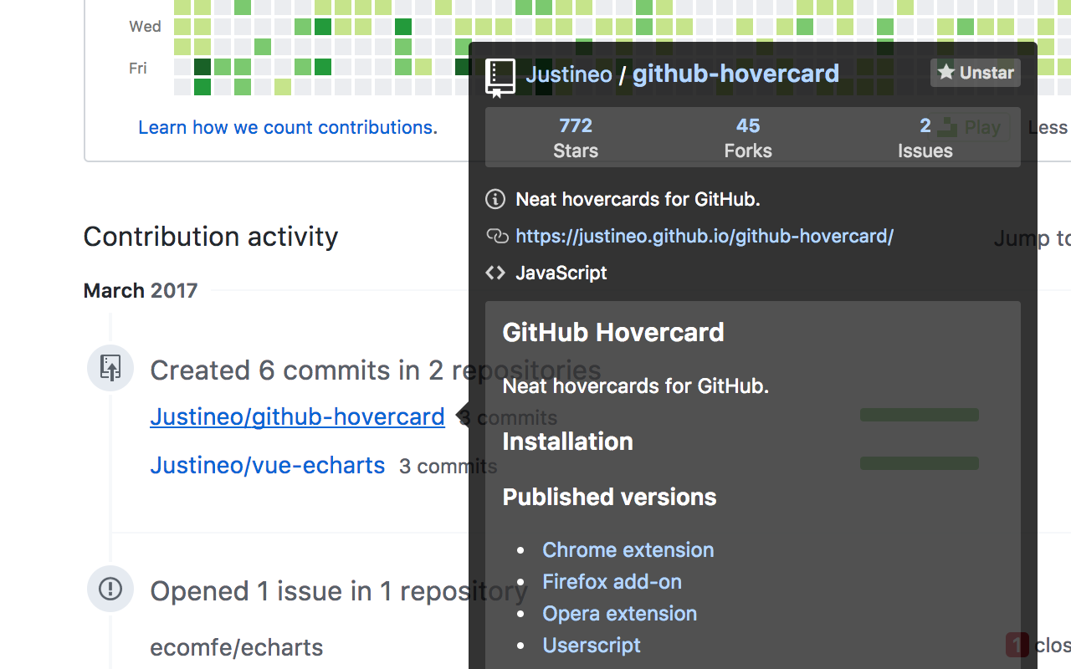Image resolution: width=1071 pixels, height=669 pixels.
Task: Open Justineo/github-hovercard in activity list
Action: [x=297, y=416]
